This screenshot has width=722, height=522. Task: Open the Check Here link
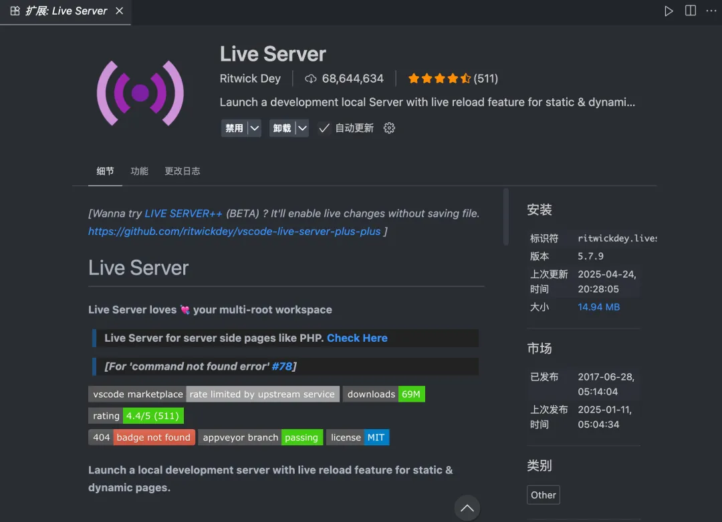pos(357,338)
